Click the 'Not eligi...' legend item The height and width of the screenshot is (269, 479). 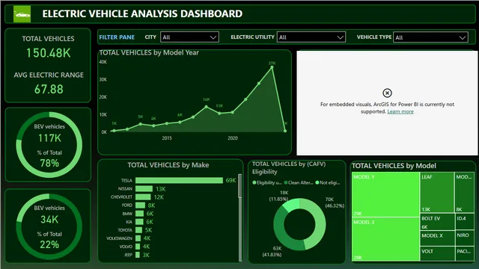328,182
